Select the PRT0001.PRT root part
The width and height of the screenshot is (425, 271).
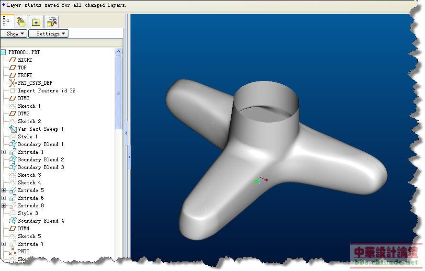click(24, 52)
